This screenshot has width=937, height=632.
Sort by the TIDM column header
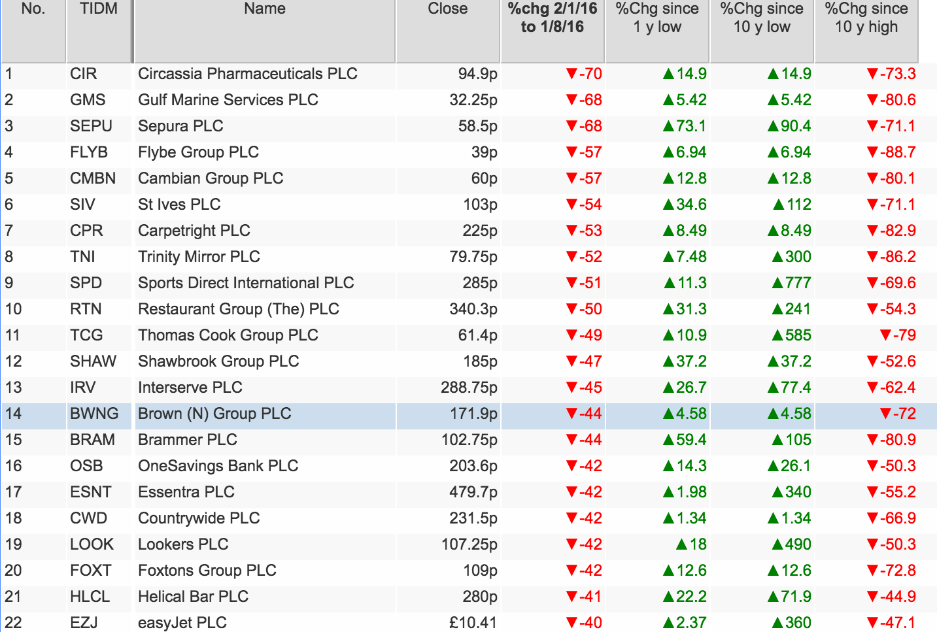click(99, 31)
